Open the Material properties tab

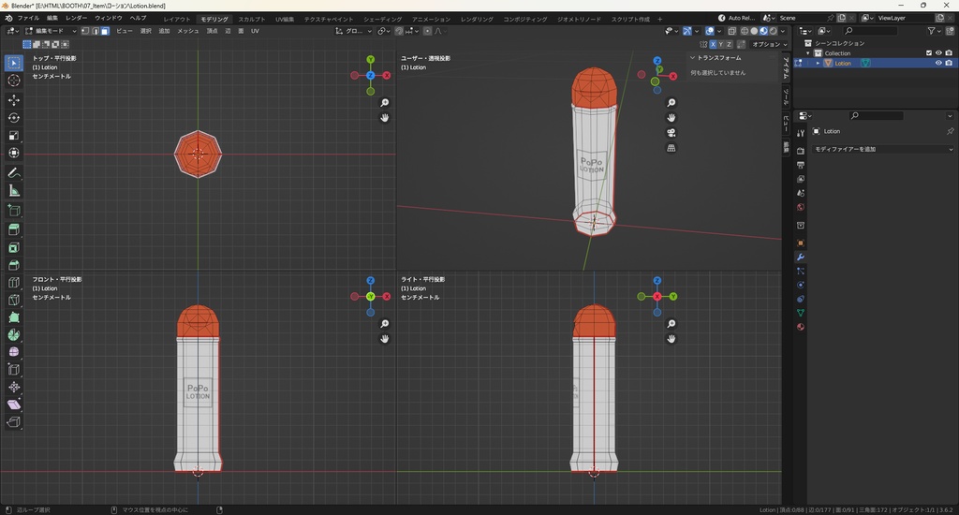(x=800, y=327)
